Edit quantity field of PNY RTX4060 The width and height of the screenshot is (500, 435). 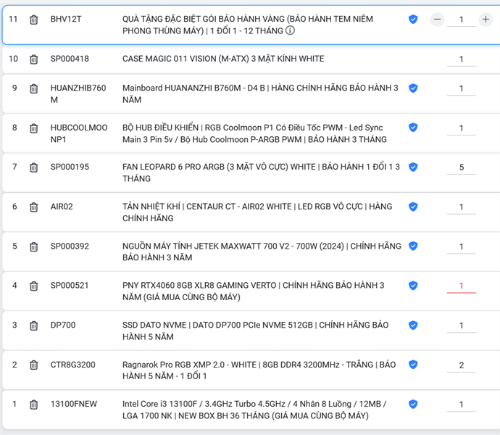[461, 286]
